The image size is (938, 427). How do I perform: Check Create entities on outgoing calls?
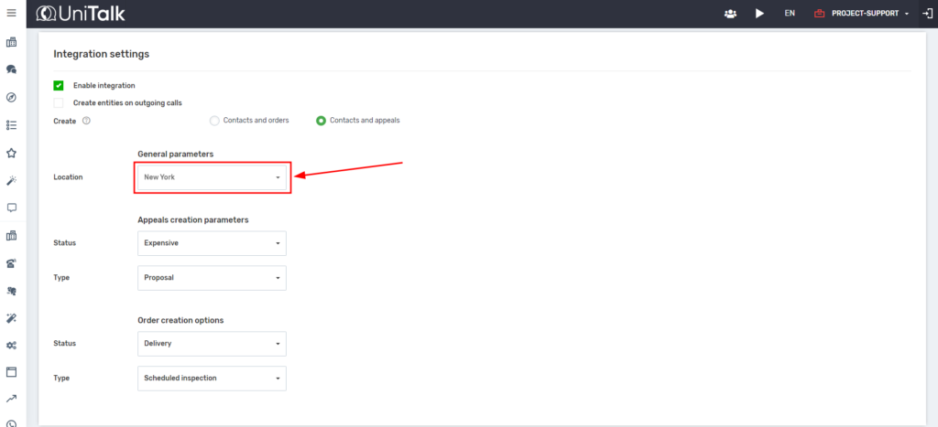(x=59, y=103)
